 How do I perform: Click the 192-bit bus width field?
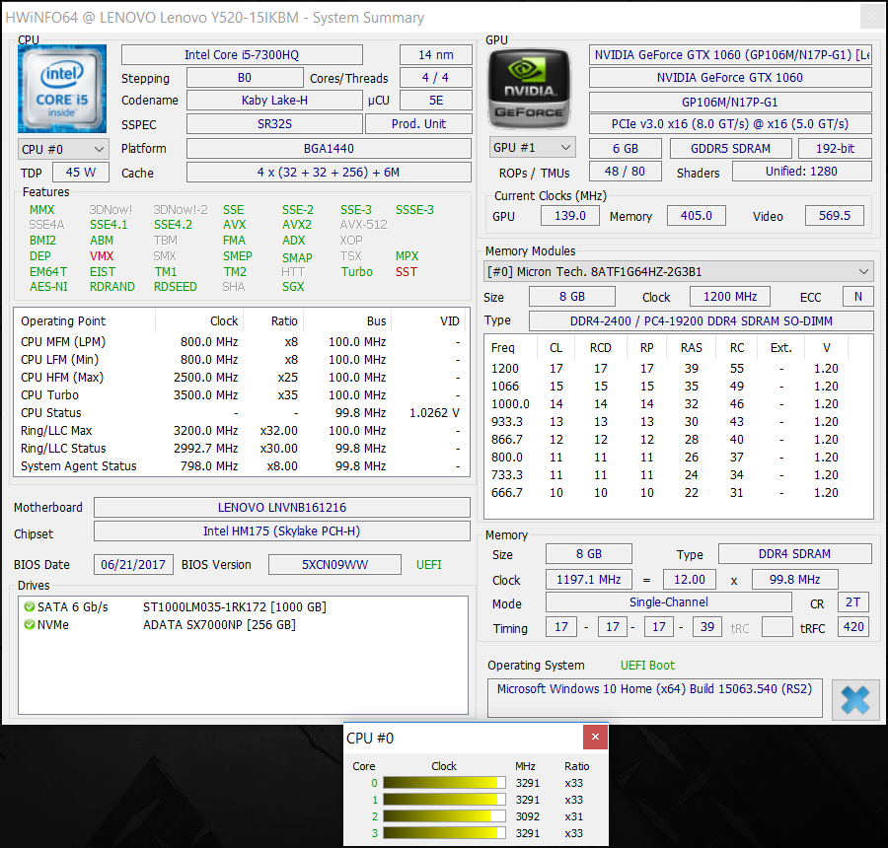coord(835,148)
